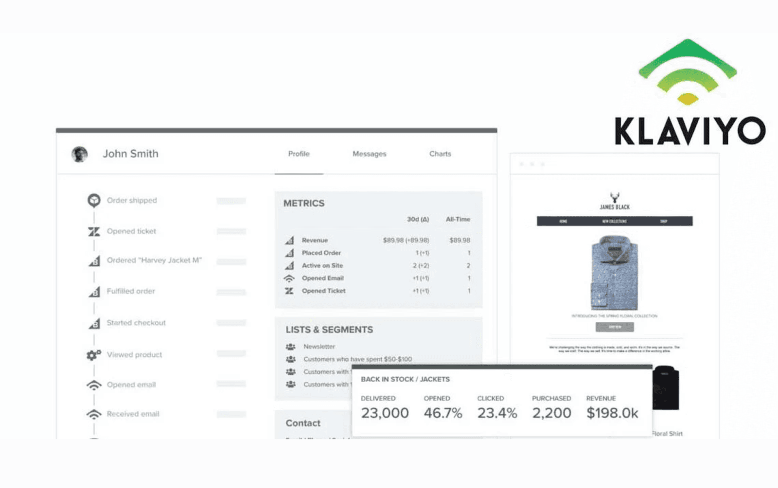The image size is (778, 488).
Task: Click the 30d column header in Metrics
Action: click(418, 219)
